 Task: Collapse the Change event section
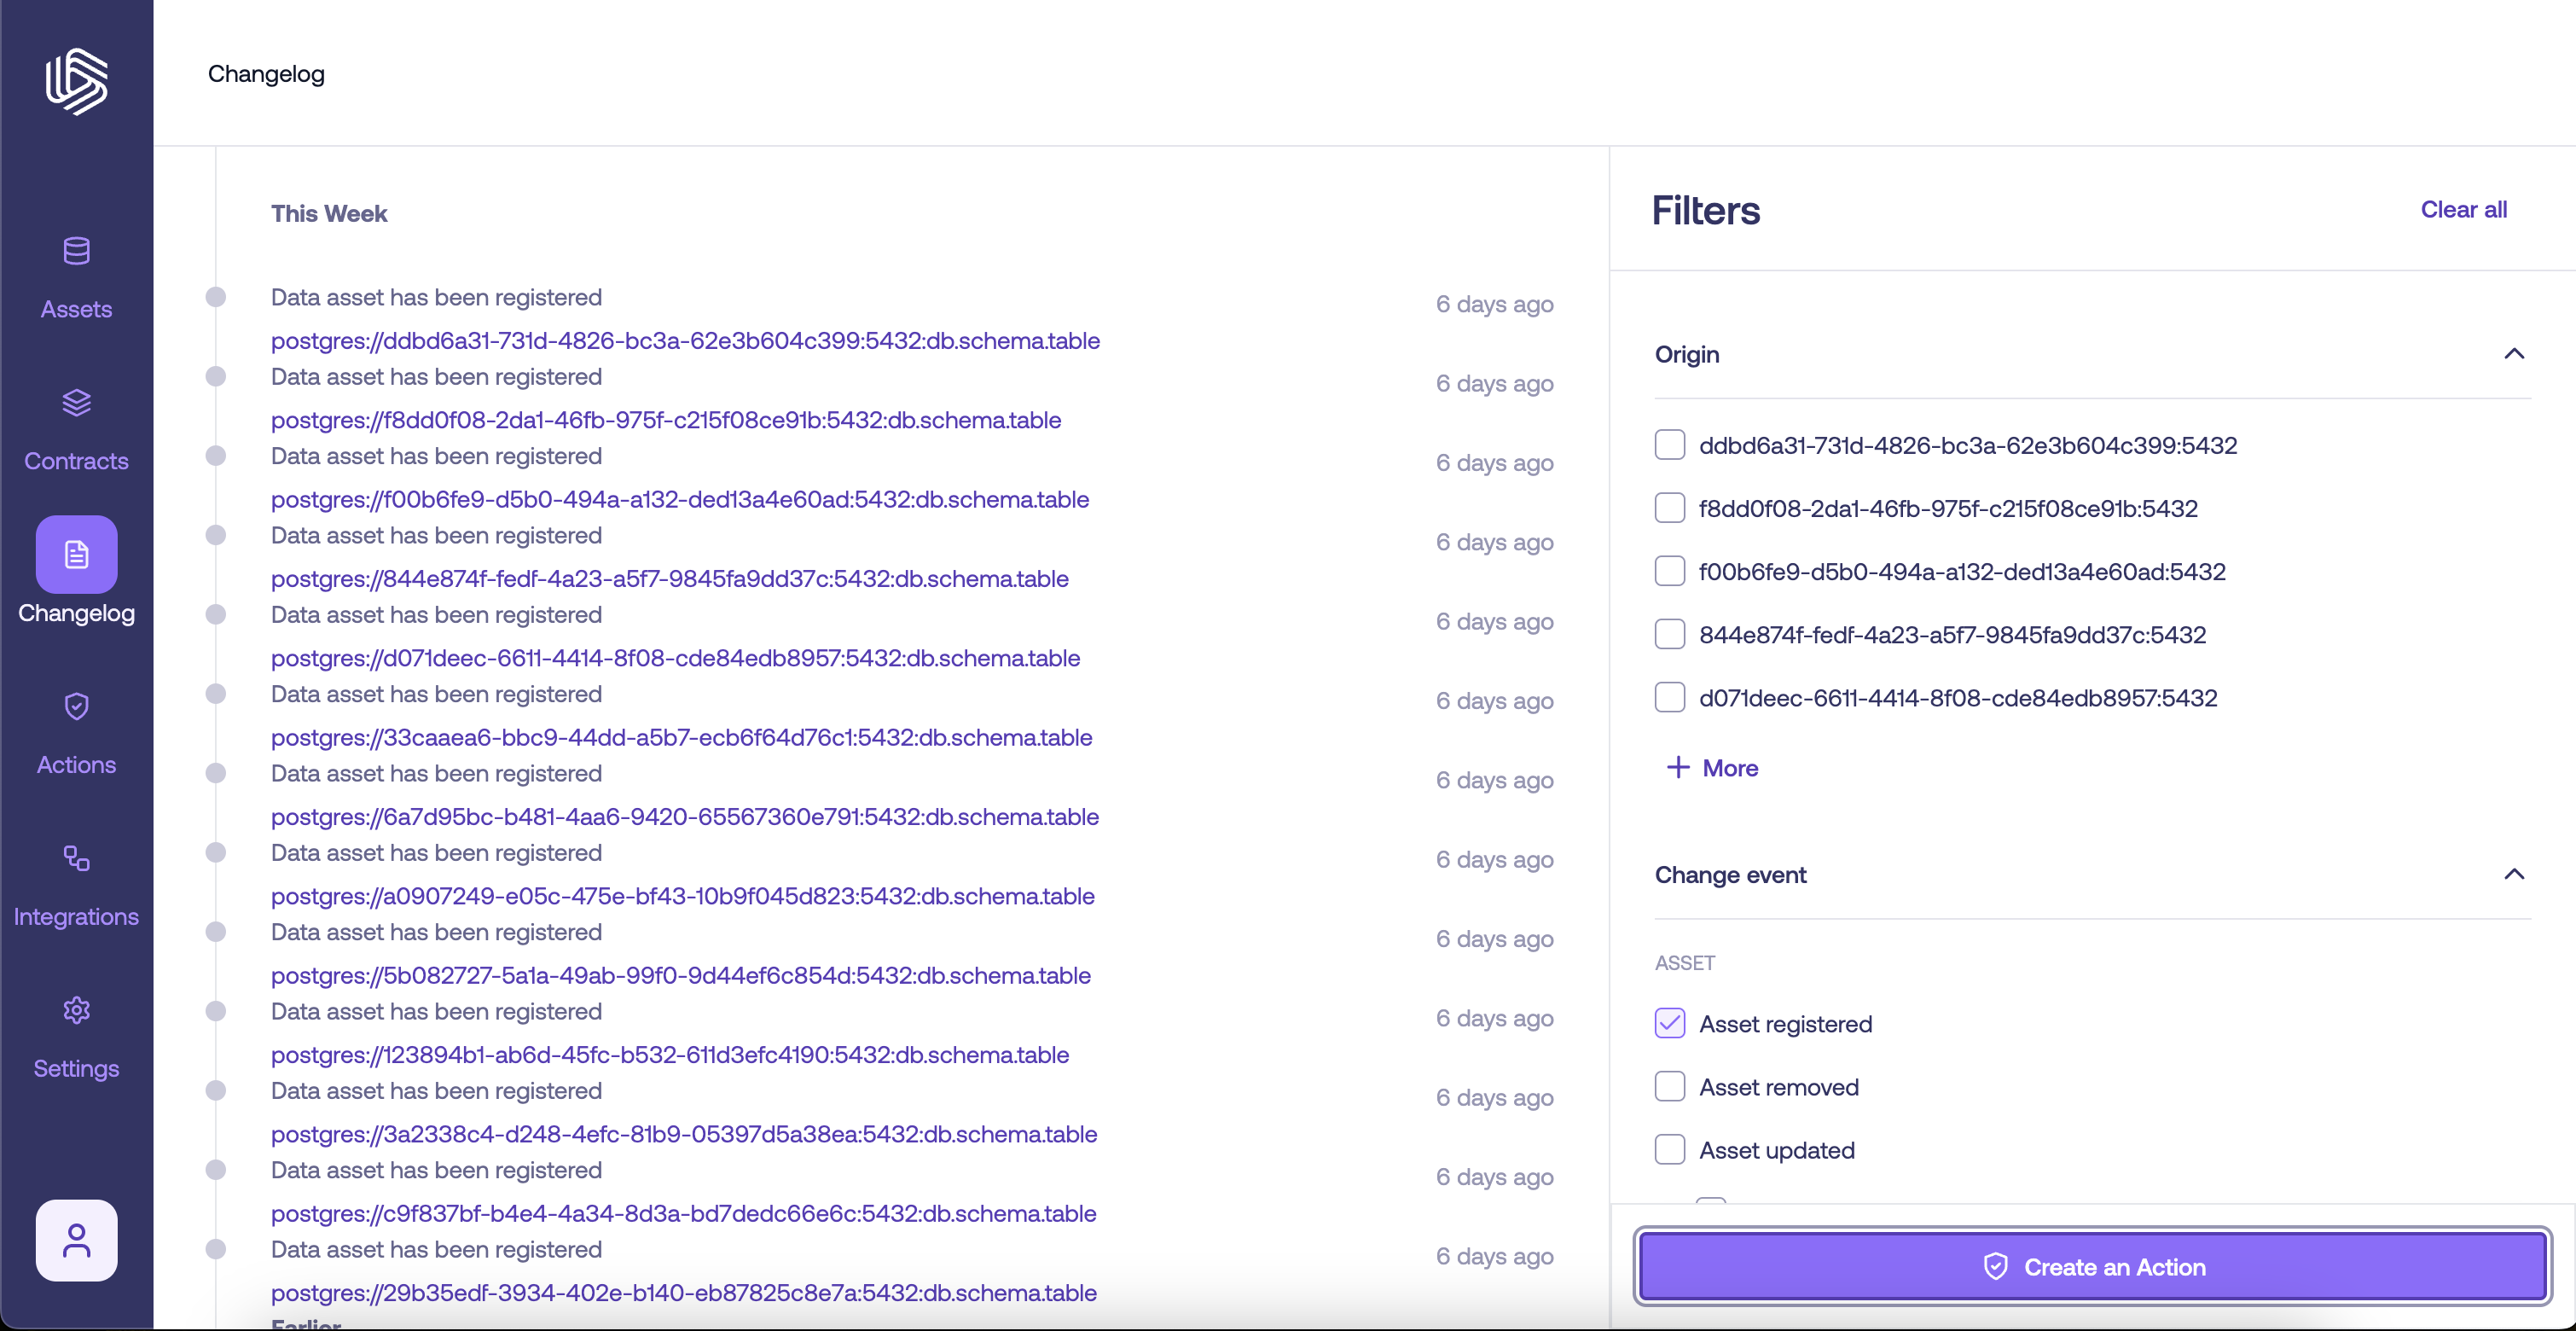[2513, 874]
